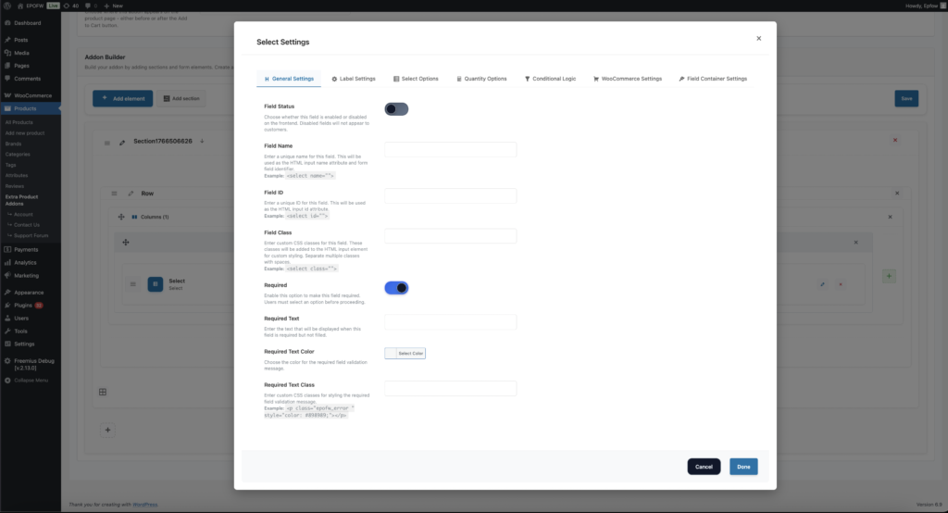The height and width of the screenshot is (513, 948).
Task: Go to the Field Container Settings tab
Action: 712,79
